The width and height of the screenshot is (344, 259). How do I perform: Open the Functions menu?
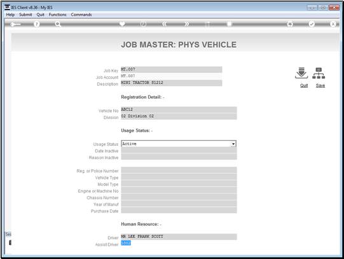[57, 15]
